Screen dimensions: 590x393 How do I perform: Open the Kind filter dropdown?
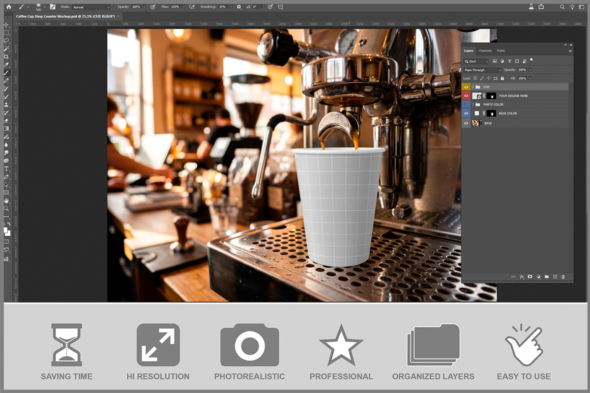pyautogui.click(x=476, y=61)
